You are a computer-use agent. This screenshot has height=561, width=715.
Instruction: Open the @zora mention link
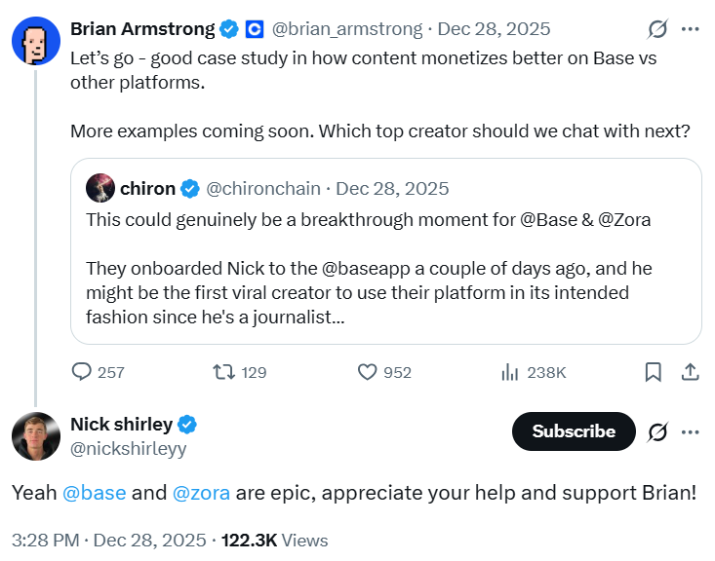[x=201, y=492]
